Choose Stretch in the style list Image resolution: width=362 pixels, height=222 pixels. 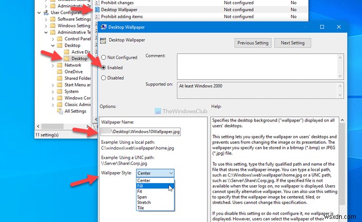pyautogui.click(x=155, y=202)
